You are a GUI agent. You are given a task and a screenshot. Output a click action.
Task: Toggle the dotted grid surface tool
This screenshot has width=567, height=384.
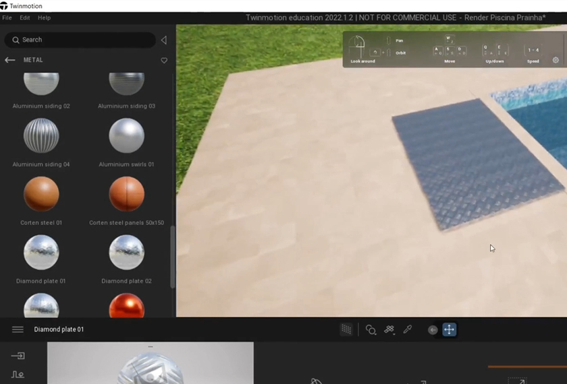(x=346, y=329)
